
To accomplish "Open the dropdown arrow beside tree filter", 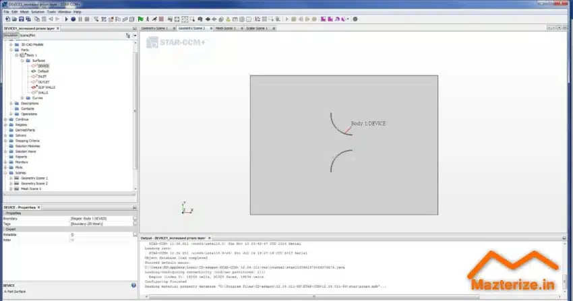I will pos(135,36).
